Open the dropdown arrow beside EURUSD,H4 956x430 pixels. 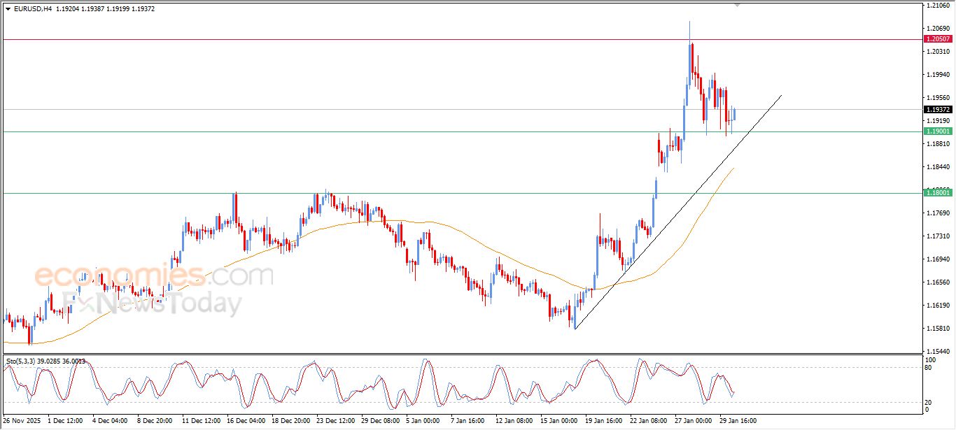8,8
